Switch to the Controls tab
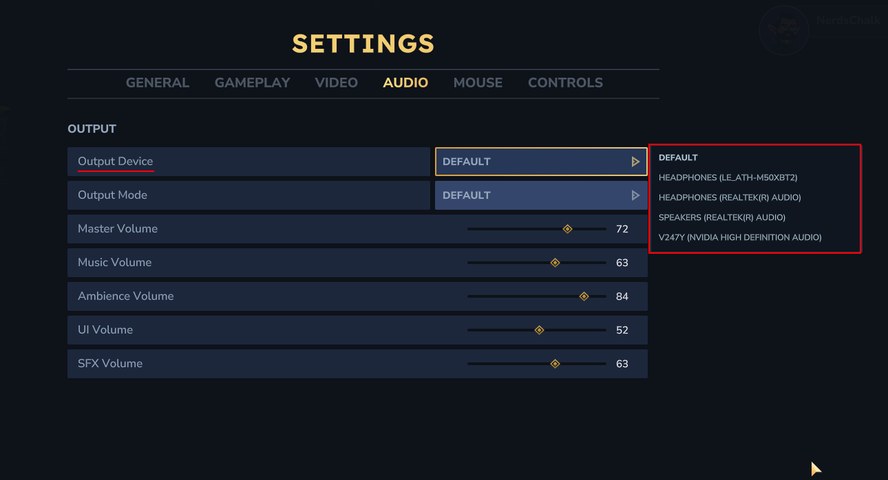This screenshot has width=888, height=480. (x=565, y=83)
